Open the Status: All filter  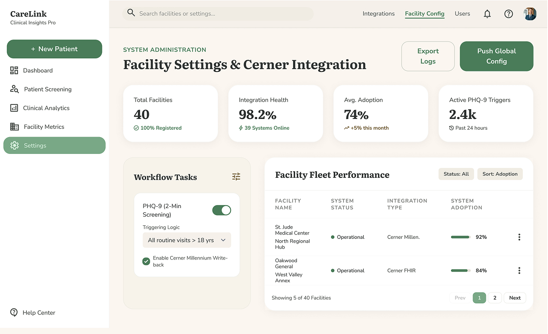(x=456, y=174)
